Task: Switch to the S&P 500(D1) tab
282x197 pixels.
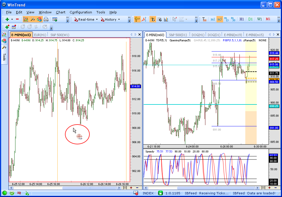Action: 178,35
